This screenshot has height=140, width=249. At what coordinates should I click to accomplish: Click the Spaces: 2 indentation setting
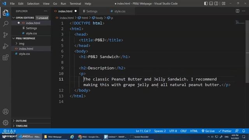point(160,131)
